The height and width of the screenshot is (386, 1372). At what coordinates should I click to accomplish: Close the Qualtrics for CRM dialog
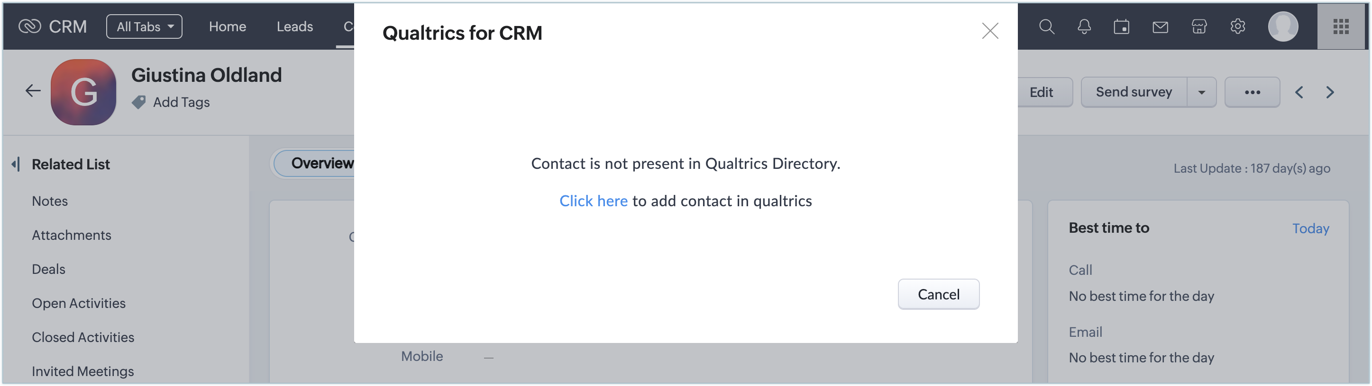pyautogui.click(x=989, y=31)
